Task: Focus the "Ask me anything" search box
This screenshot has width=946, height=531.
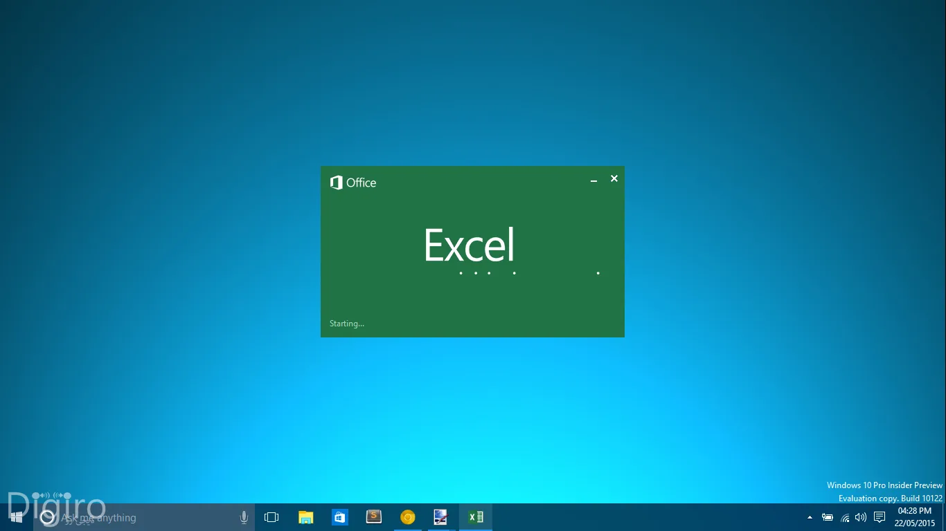Action: [x=144, y=517]
